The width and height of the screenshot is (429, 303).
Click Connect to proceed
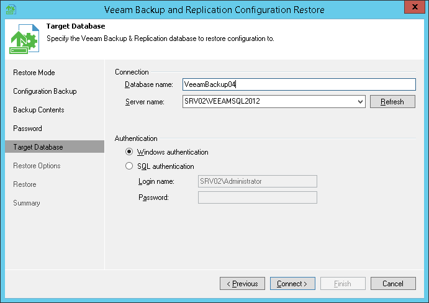pos(292,284)
